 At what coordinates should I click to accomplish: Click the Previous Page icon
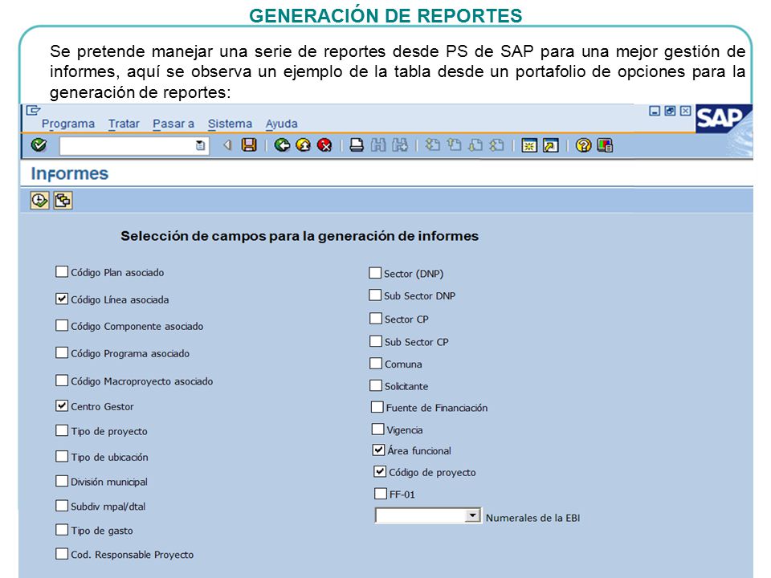(454, 145)
